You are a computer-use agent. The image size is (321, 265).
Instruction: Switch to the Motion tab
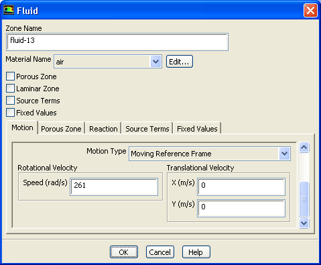22,127
